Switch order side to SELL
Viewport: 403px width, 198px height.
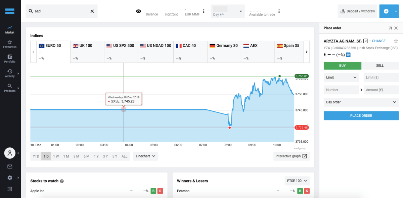380,66
